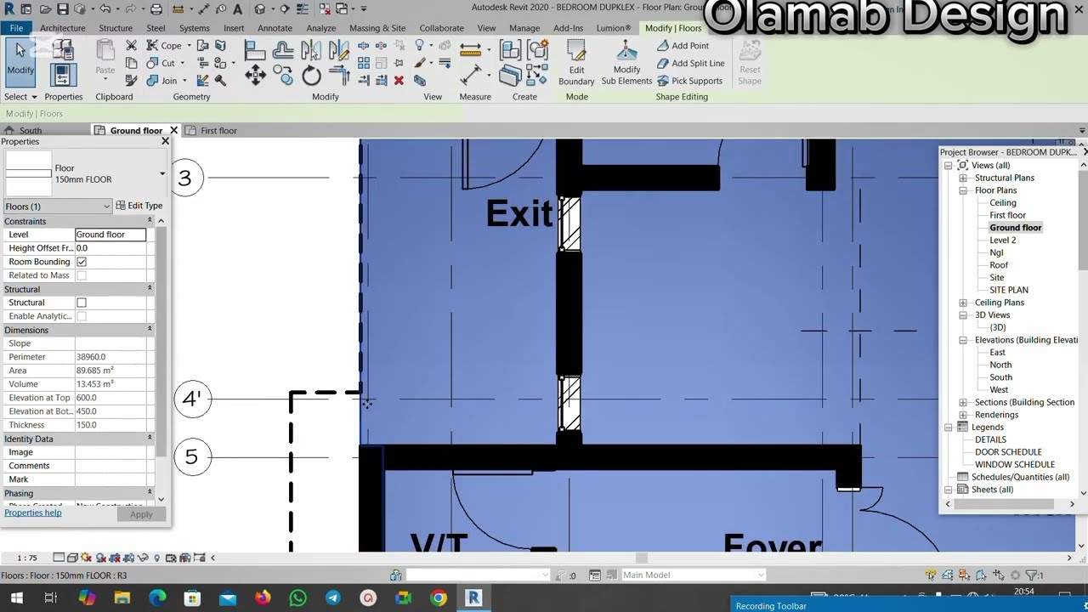Toggle the Enable Analytical checkbox
This screenshot has width=1088, height=612.
click(82, 316)
